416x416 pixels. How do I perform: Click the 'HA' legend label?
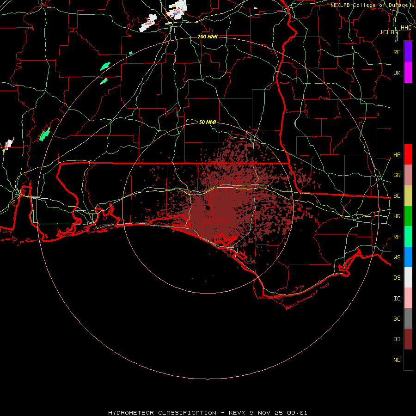tap(397, 155)
